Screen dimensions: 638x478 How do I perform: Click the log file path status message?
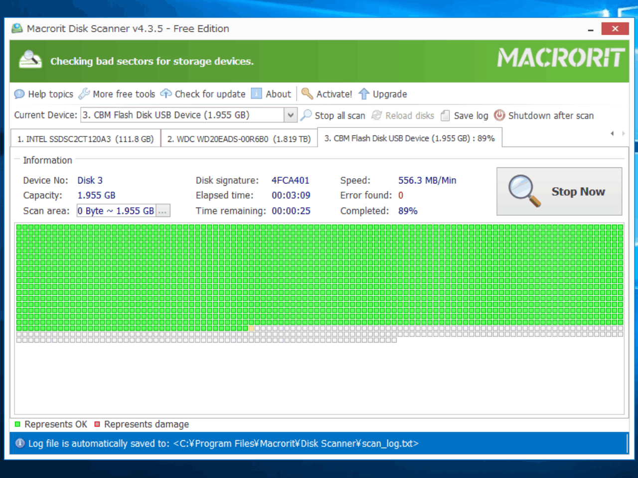pos(223,443)
